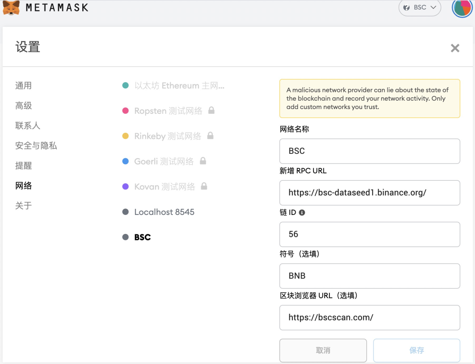Select Goerli 测试网络 entry
Screen dimensions: 475x364
coord(164,161)
